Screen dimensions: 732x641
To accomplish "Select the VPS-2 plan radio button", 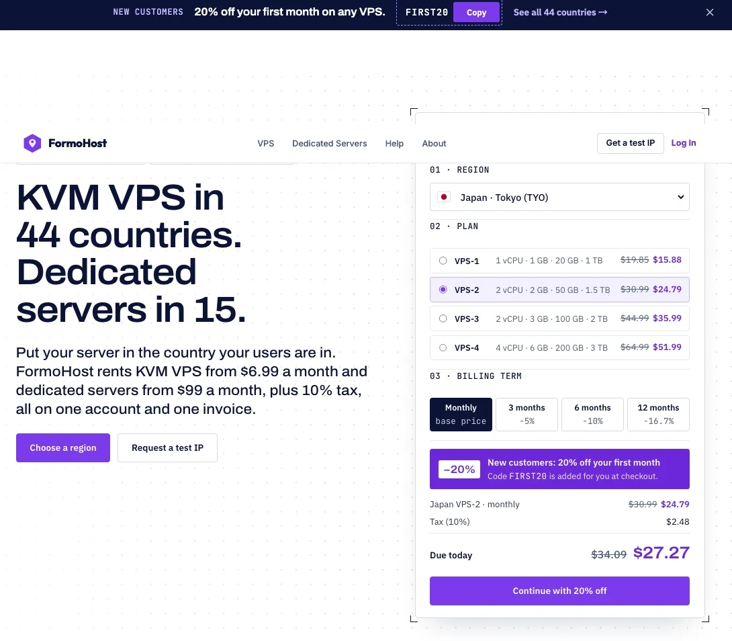I will 443,290.
